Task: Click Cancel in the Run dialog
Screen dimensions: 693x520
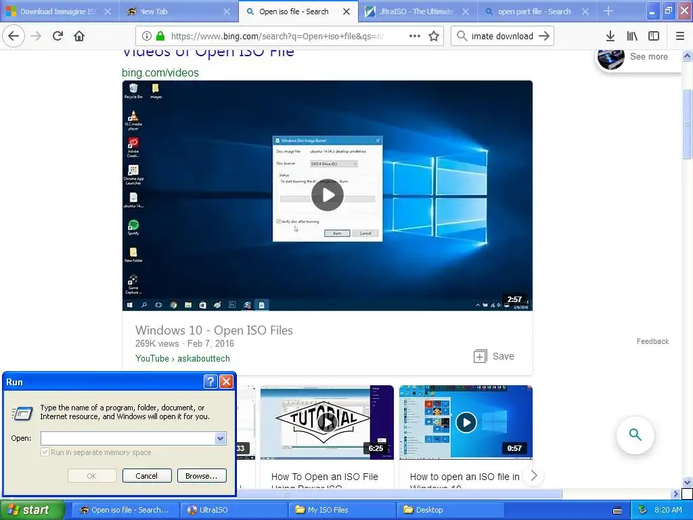Action: [147, 476]
